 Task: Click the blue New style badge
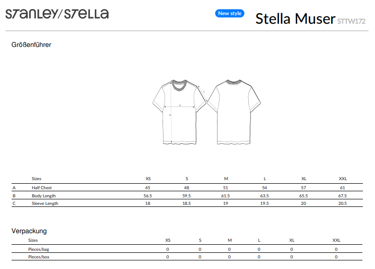[230, 14]
